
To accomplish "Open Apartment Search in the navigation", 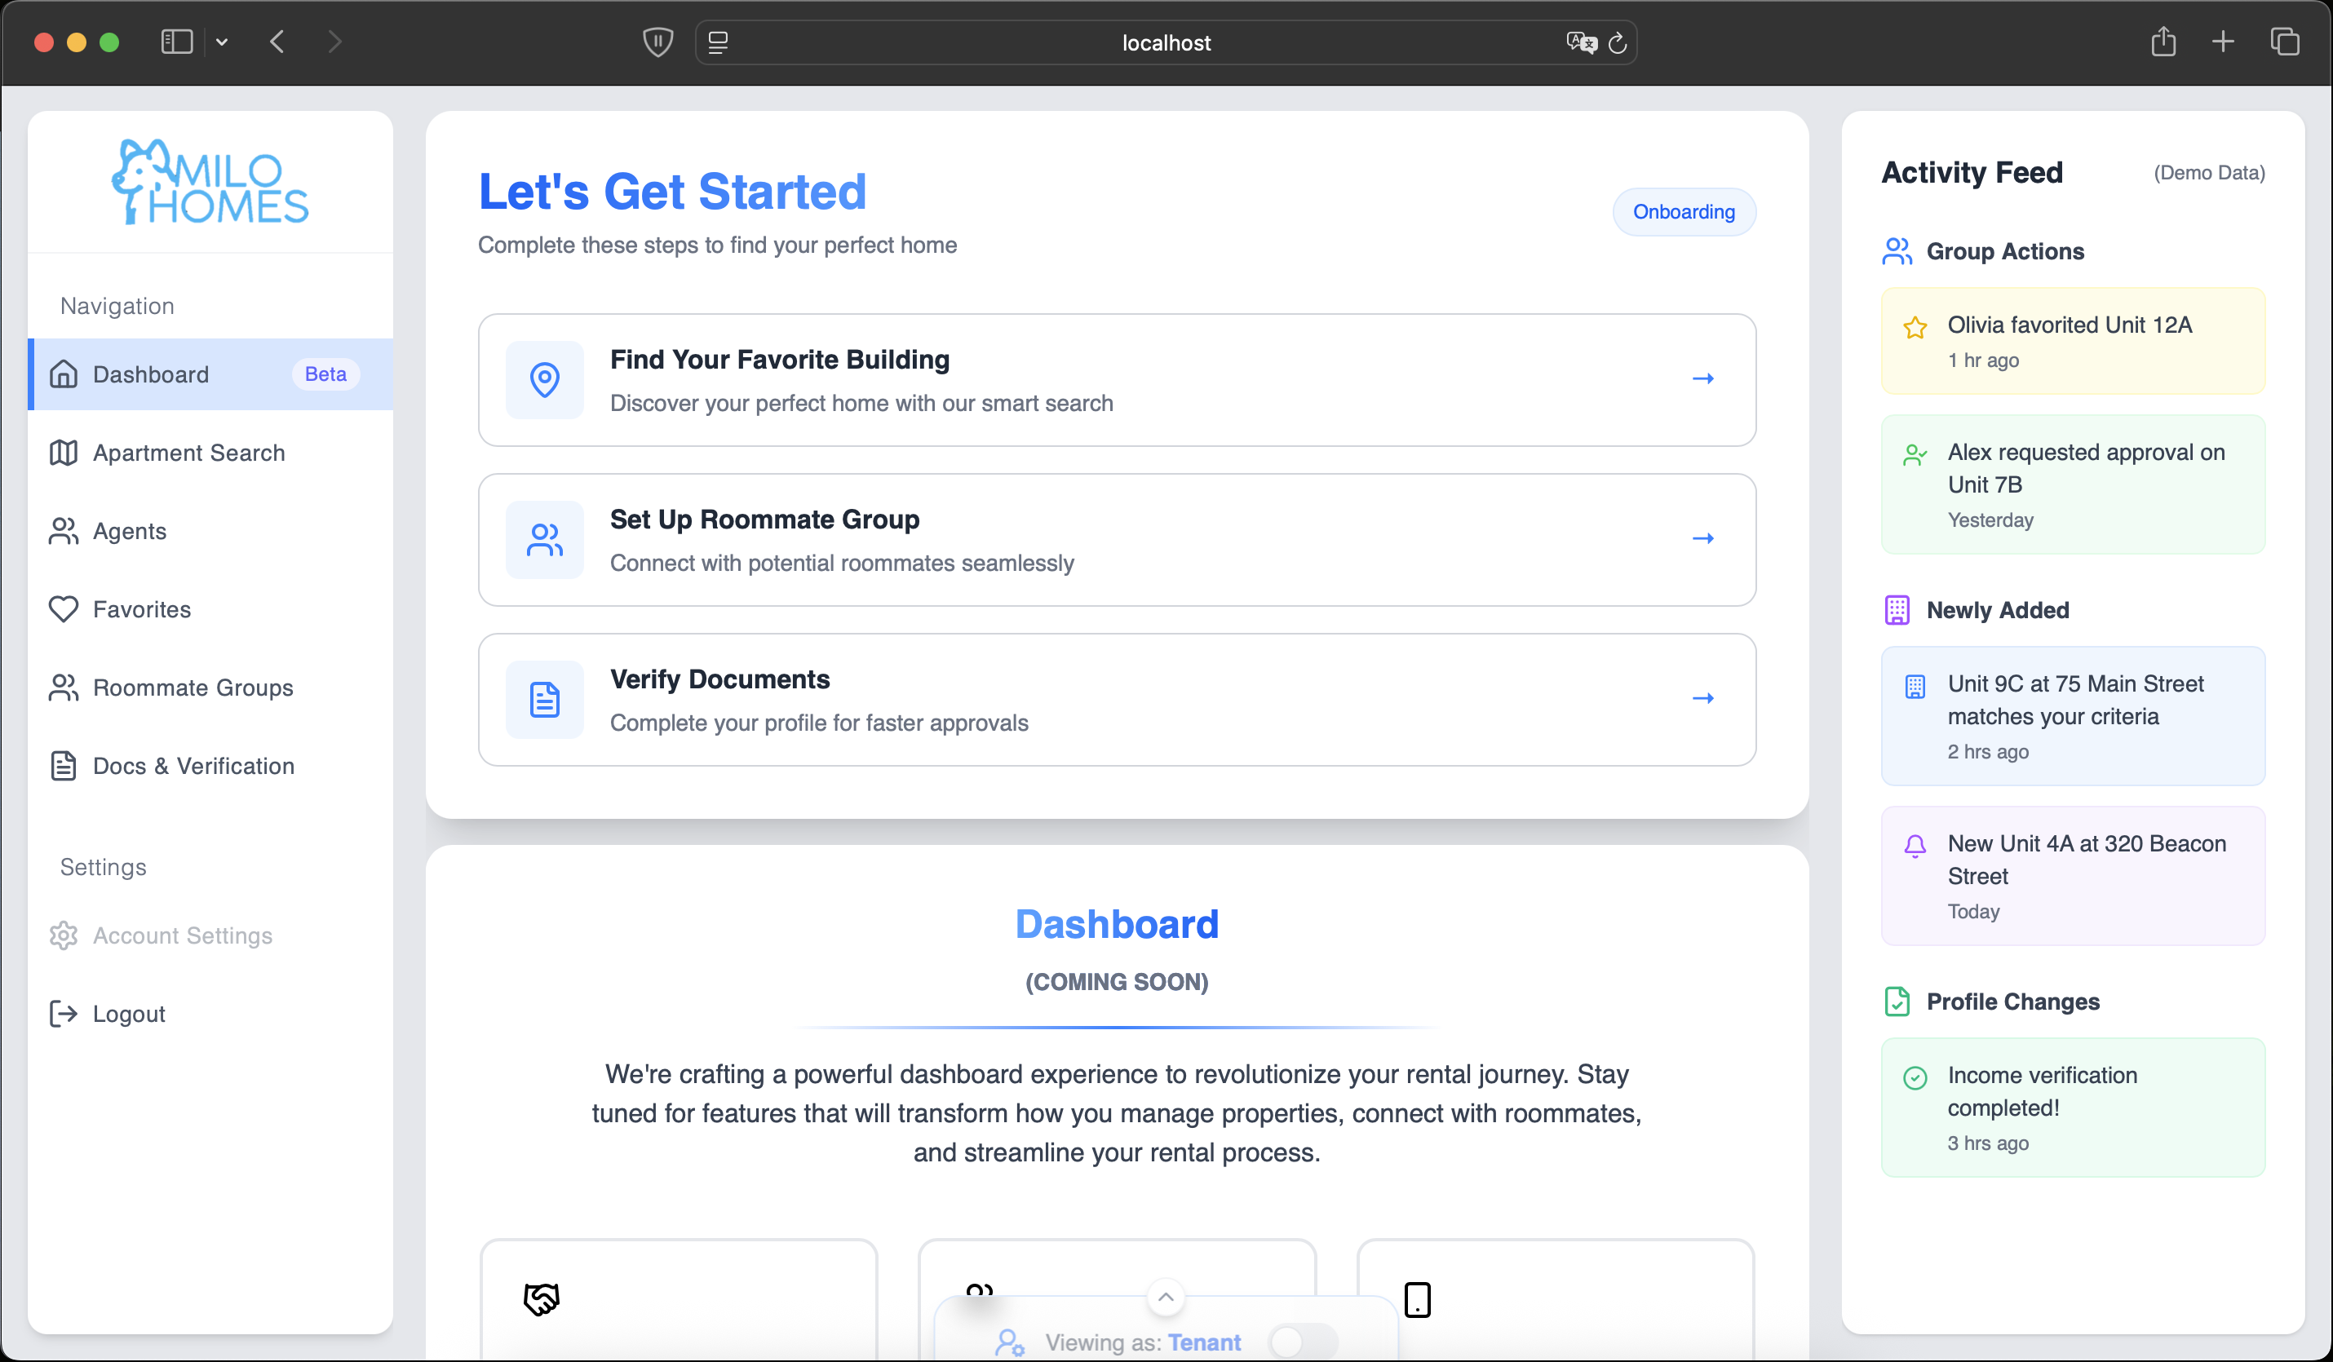I will (x=189, y=453).
